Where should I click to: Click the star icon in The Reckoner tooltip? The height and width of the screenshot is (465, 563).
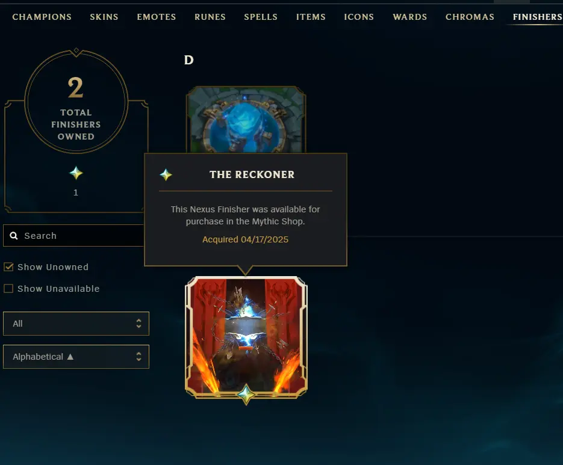tap(166, 174)
